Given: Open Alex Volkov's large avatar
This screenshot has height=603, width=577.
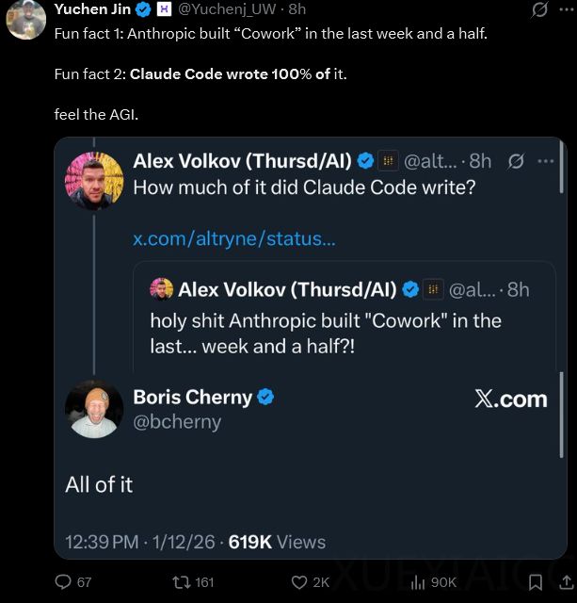Looking at the screenshot, I should click(94, 177).
